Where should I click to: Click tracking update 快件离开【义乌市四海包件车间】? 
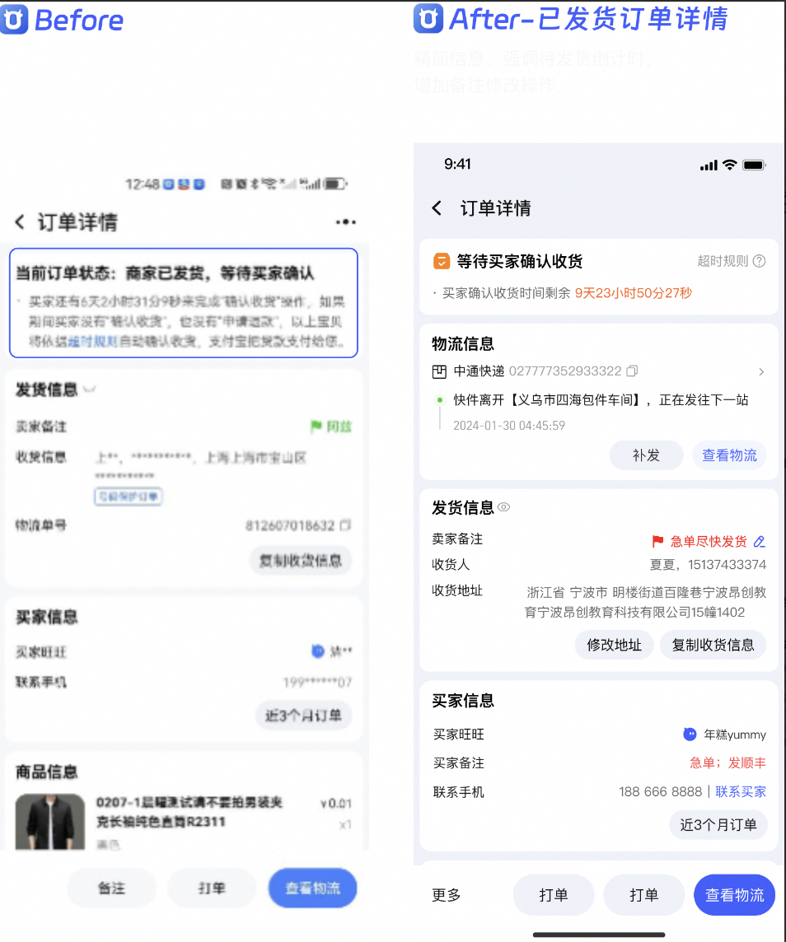pyautogui.click(x=601, y=400)
